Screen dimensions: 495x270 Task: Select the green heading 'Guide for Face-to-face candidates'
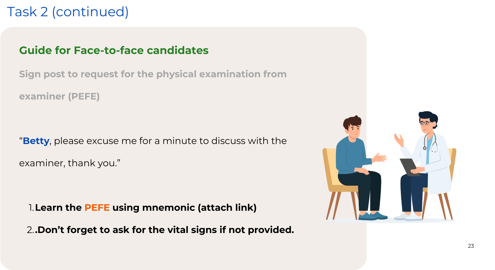[114, 50]
